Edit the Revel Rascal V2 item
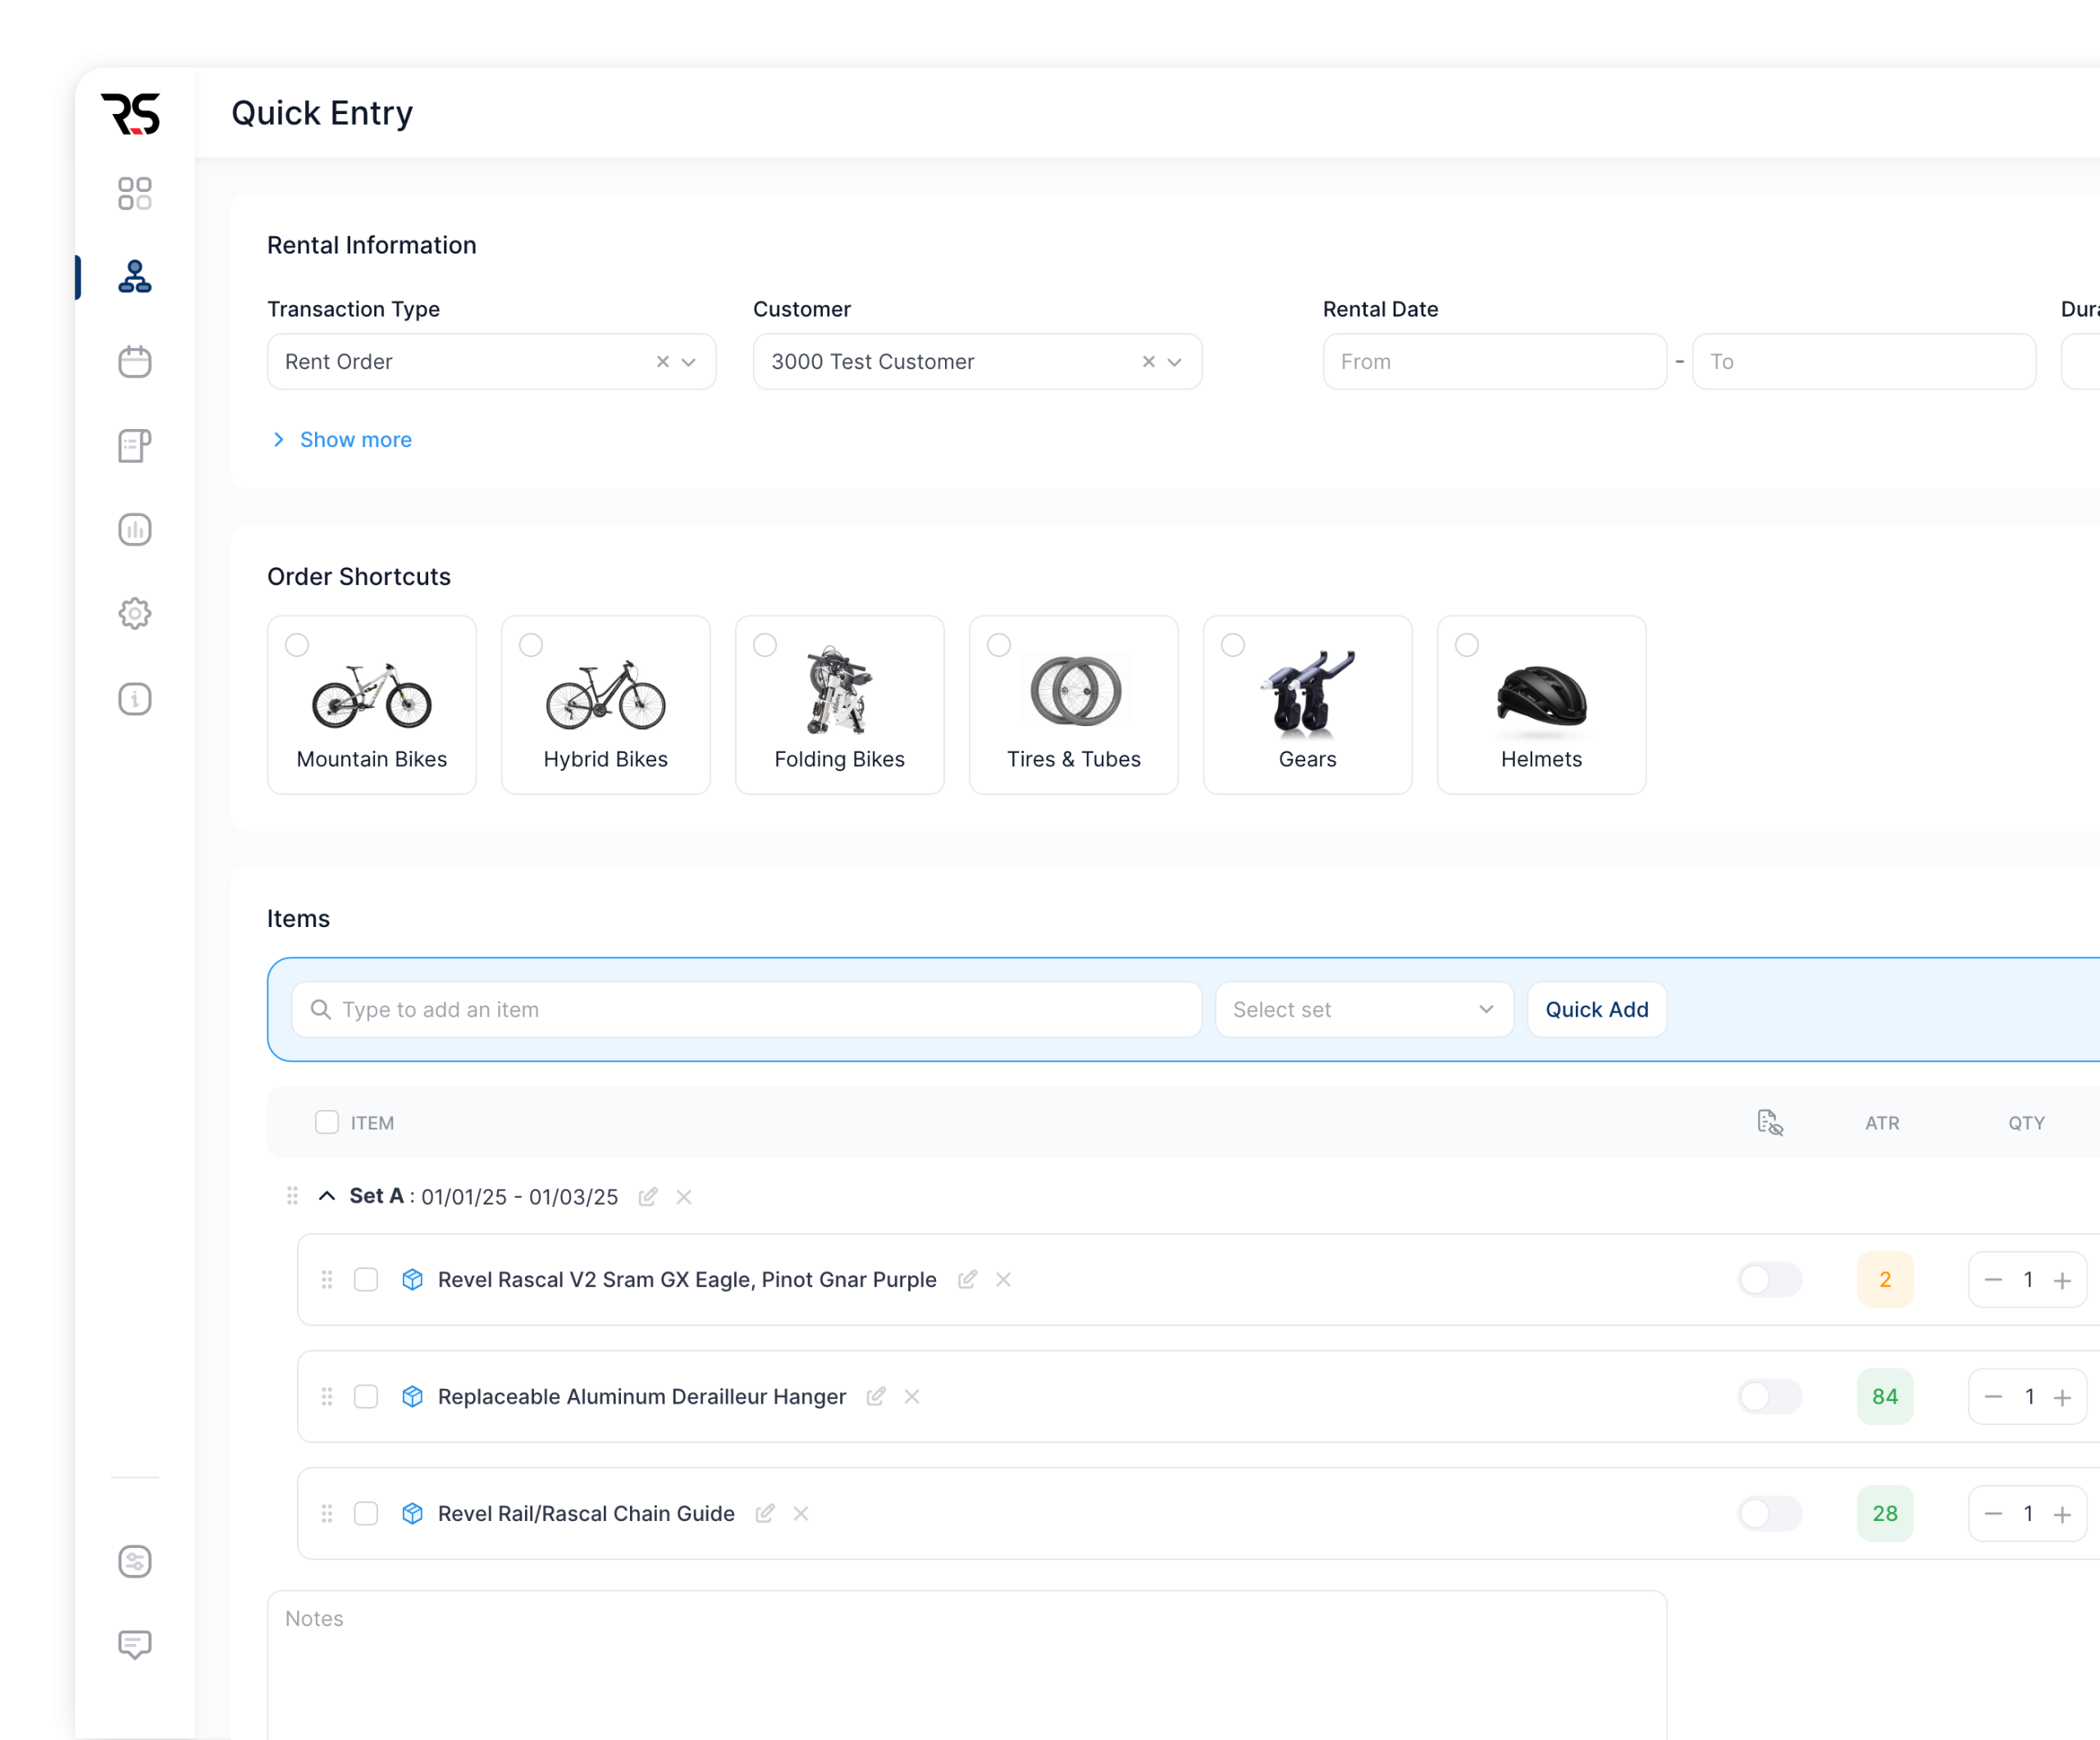2100x1740 pixels. (967, 1279)
